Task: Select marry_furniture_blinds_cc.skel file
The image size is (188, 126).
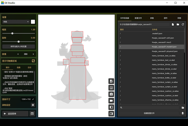Action: point(151,69)
